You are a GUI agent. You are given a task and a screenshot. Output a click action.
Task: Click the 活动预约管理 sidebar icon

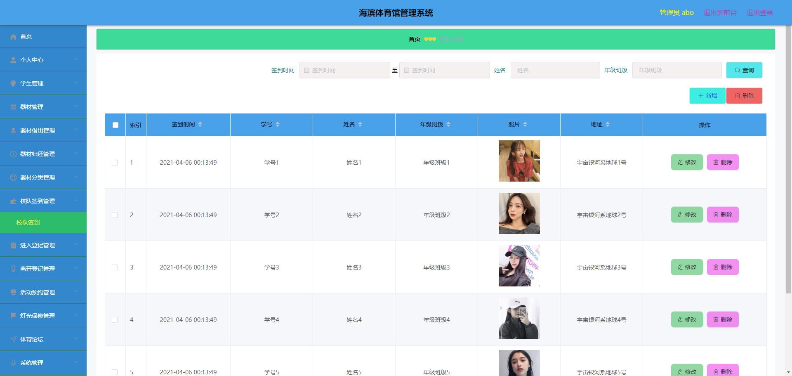point(13,293)
